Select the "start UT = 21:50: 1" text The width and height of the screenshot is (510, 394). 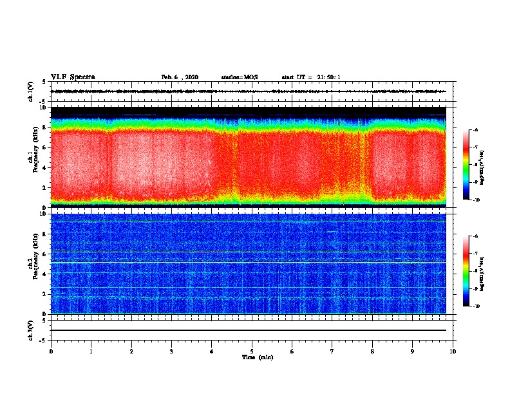[311, 77]
